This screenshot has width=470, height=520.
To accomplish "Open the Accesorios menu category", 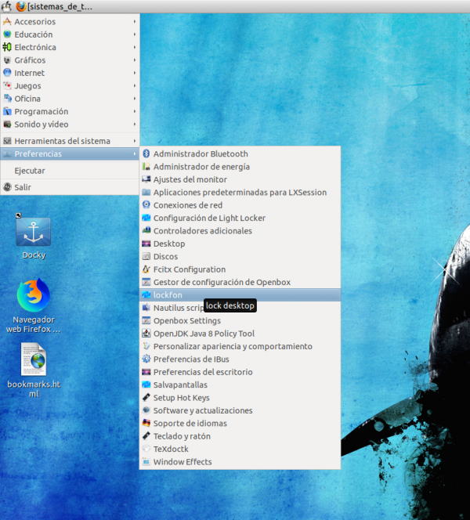I will [70, 22].
